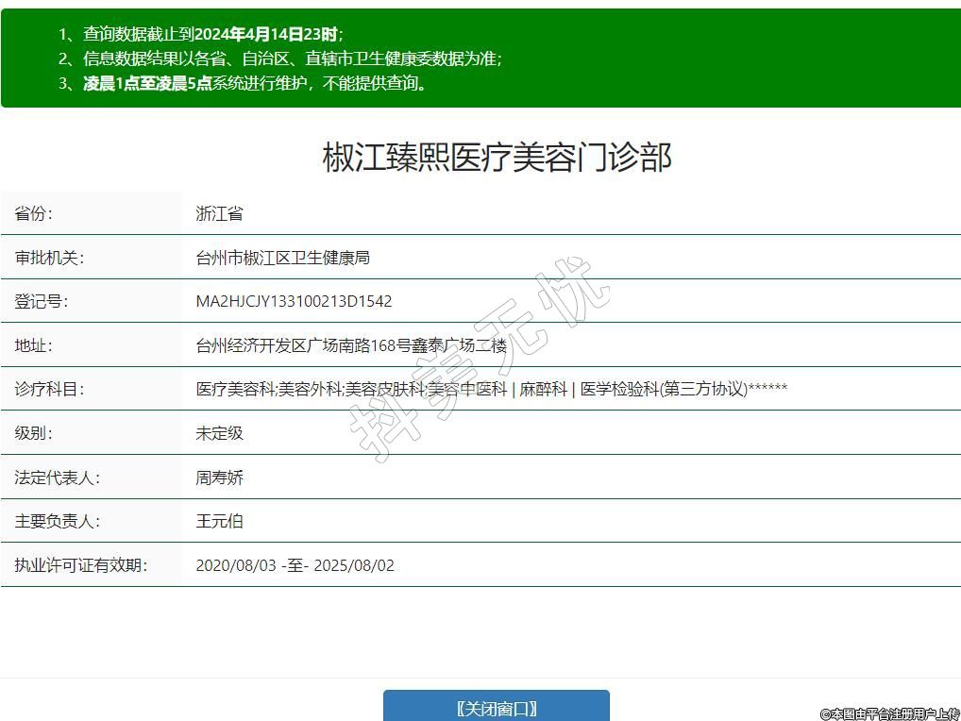Click the clinic title 椒江臻熙医疗美容门诊部
961x721 pixels.
point(497,158)
